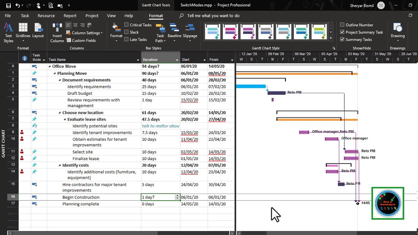The height and width of the screenshot is (235, 418).
Task: Open the Text Styles tool
Action: [x=8, y=33]
